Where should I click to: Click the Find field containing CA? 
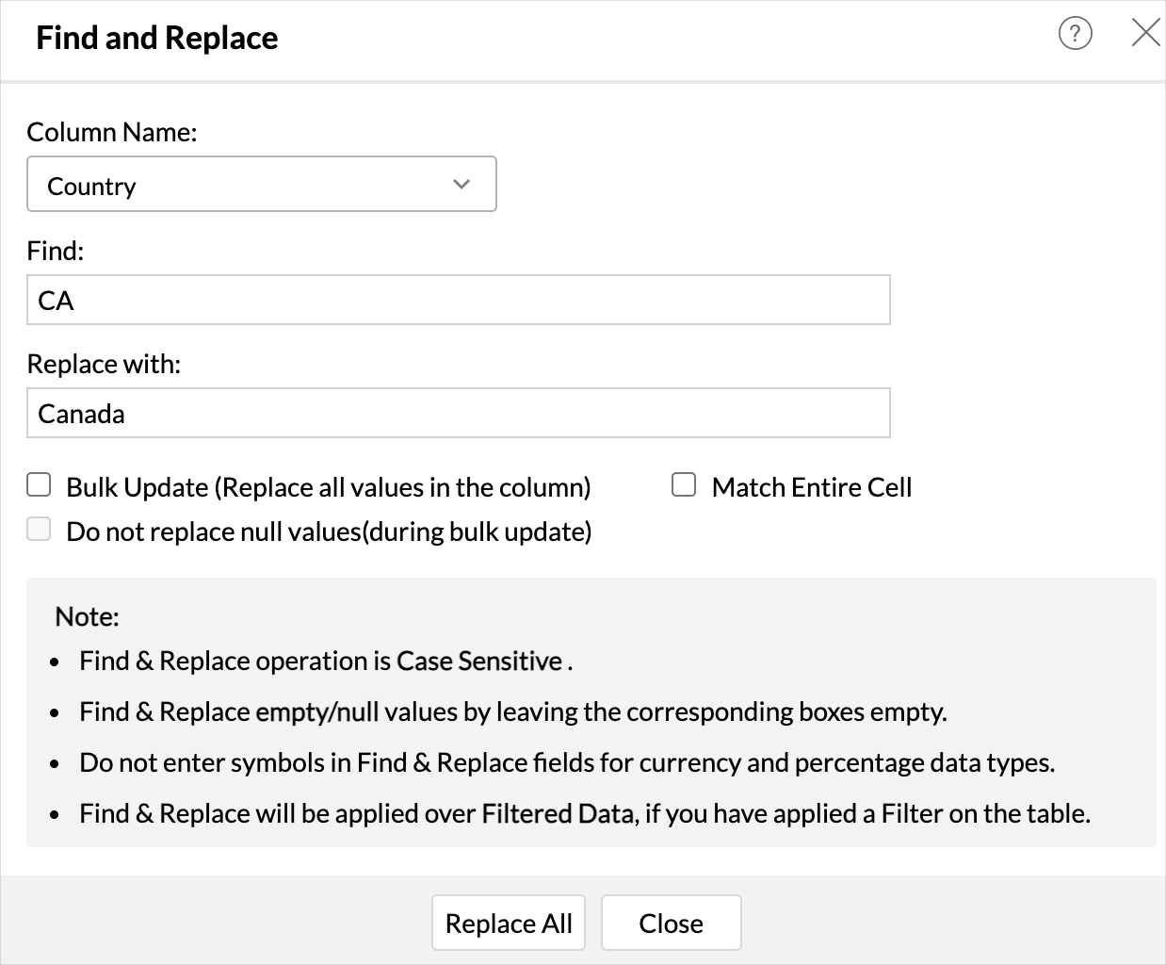tap(458, 301)
